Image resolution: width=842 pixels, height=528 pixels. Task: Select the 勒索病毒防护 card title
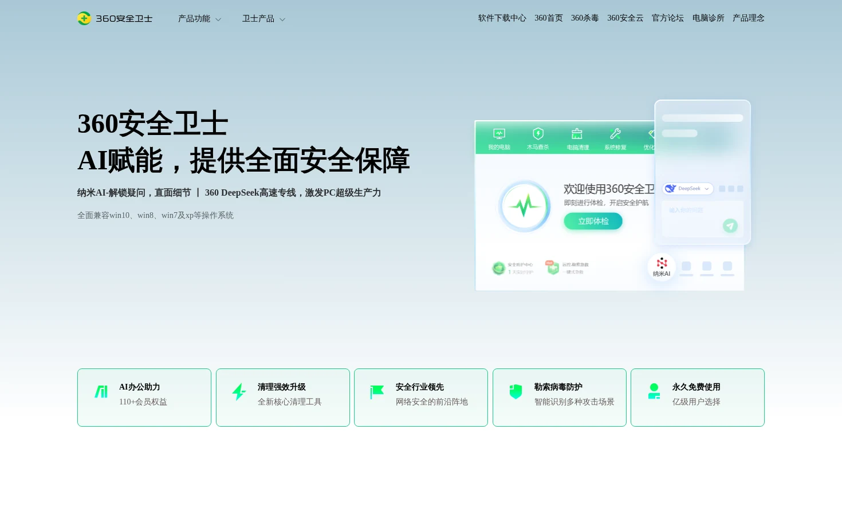pyautogui.click(x=558, y=387)
